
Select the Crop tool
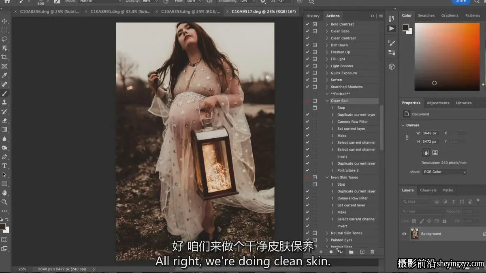click(x=4, y=57)
